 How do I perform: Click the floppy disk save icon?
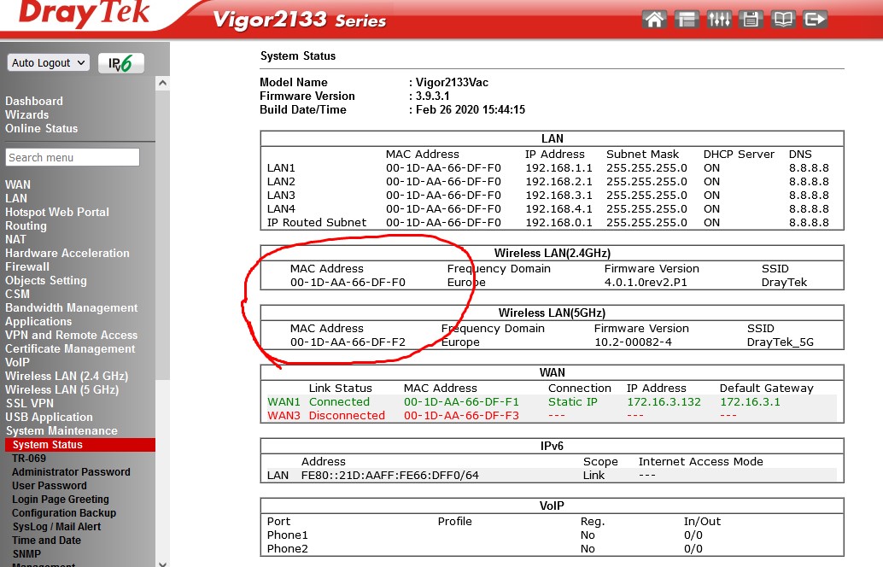751,19
